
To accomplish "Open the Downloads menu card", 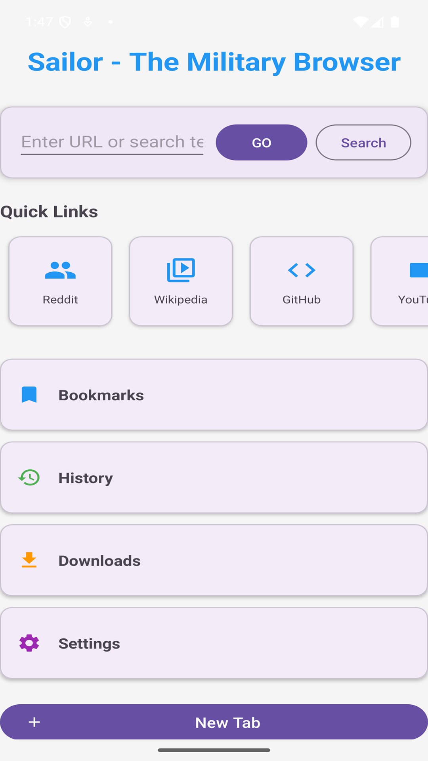I will [214, 560].
